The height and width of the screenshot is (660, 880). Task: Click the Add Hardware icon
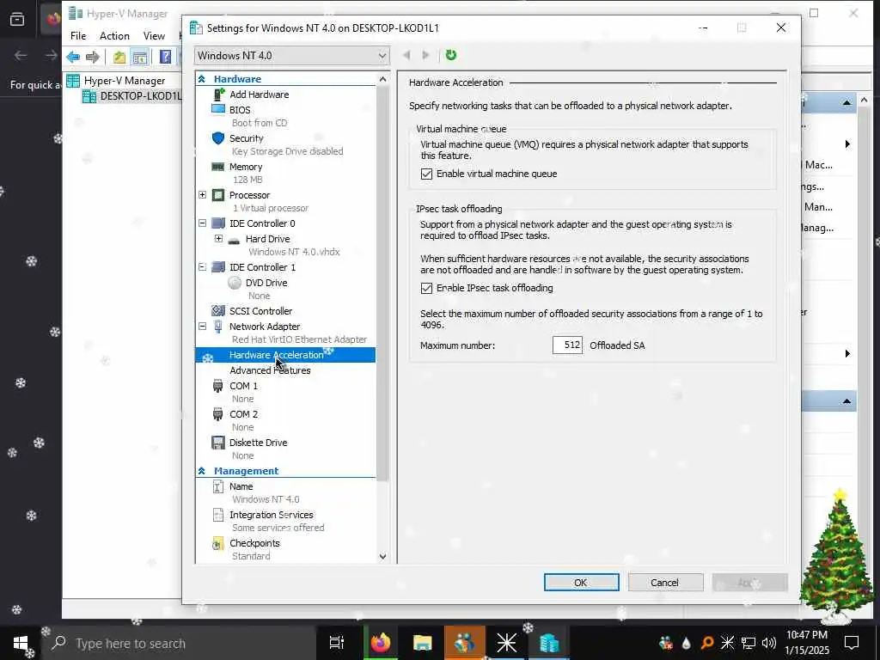219,95
